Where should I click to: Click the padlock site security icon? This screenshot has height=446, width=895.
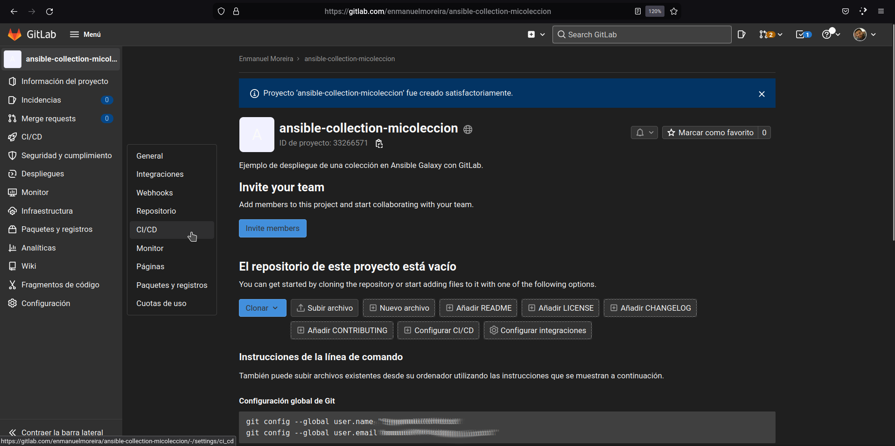pos(236,11)
